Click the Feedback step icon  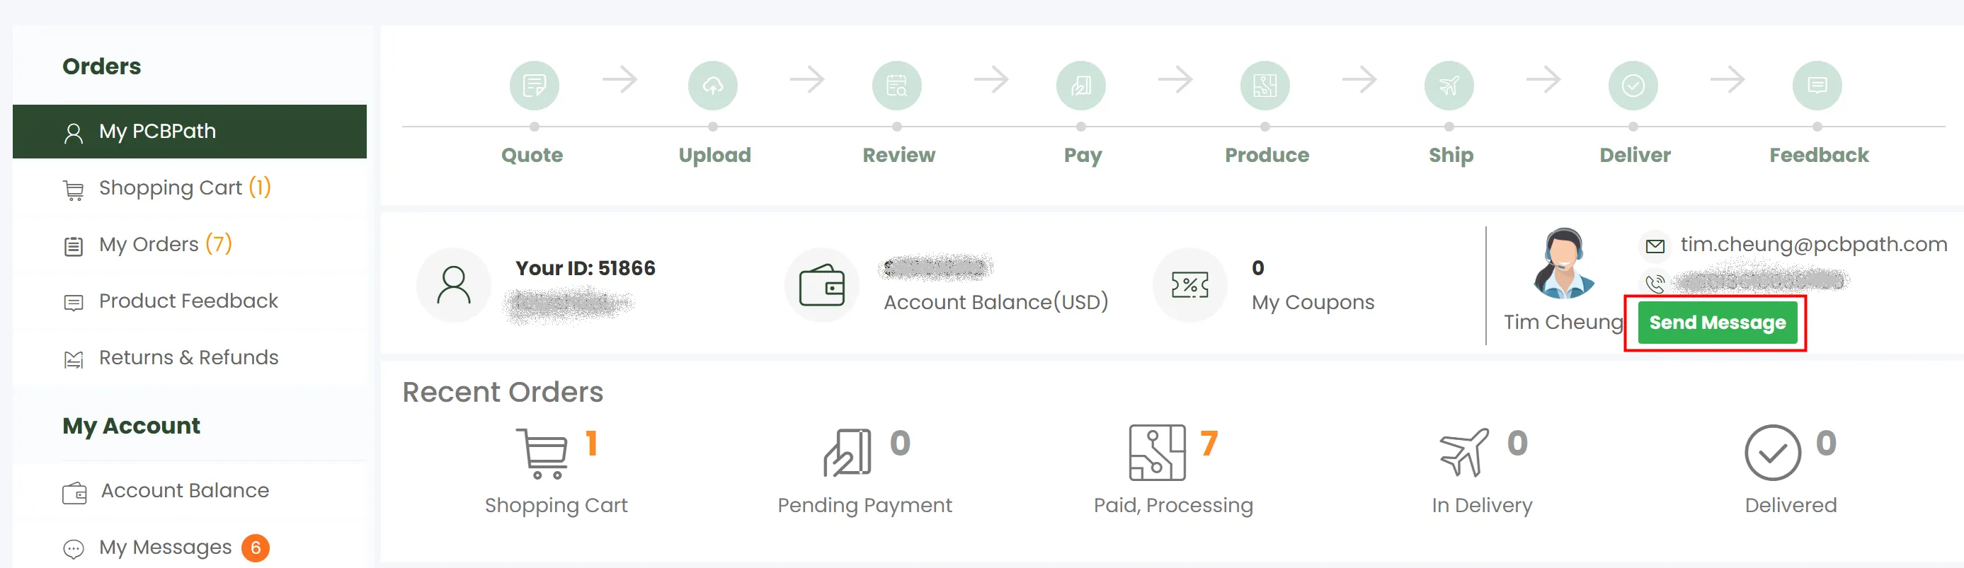pyautogui.click(x=1816, y=86)
